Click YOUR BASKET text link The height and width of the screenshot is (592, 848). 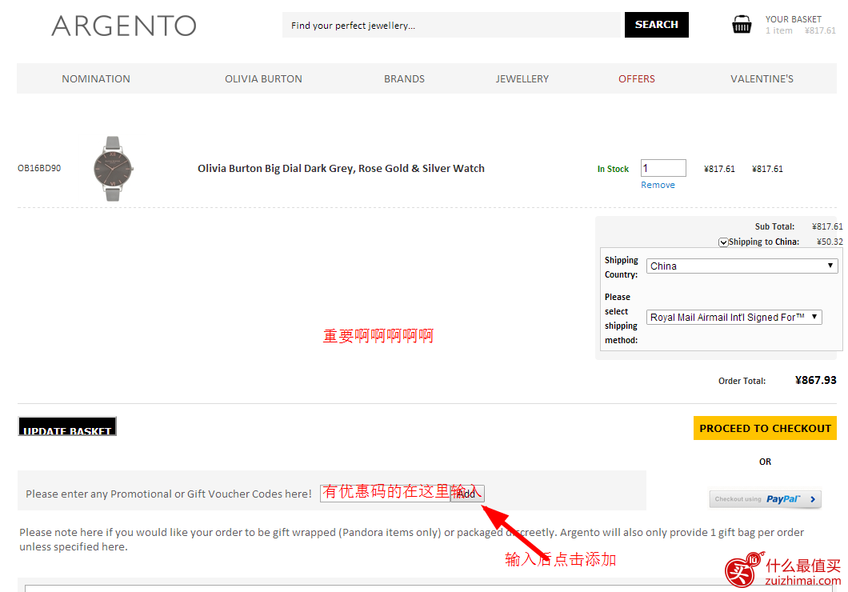[x=793, y=19]
